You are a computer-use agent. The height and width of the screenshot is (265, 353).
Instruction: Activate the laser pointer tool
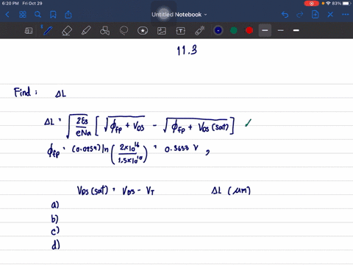(x=200, y=31)
